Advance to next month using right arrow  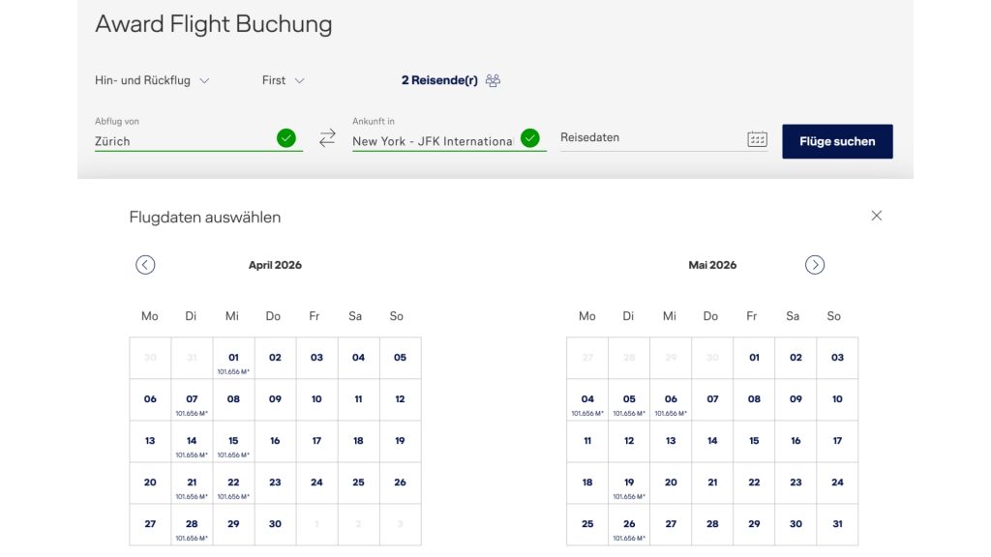click(815, 265)
